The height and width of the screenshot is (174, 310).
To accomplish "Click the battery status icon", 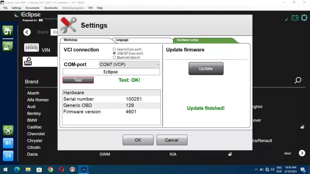I will [295, 18].
